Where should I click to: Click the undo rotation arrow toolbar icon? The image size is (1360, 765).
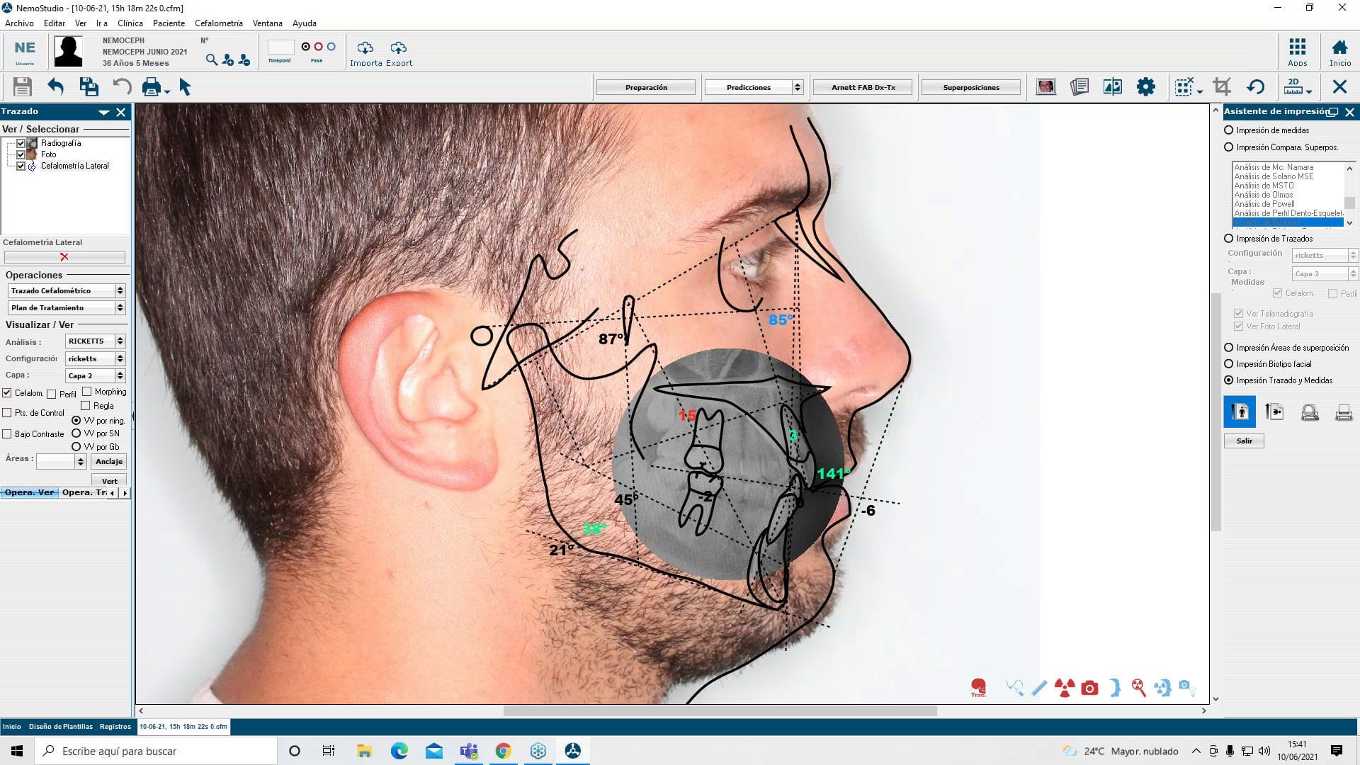[1256, 86]
